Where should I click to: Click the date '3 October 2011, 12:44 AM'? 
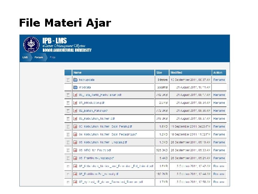(193, 174)
